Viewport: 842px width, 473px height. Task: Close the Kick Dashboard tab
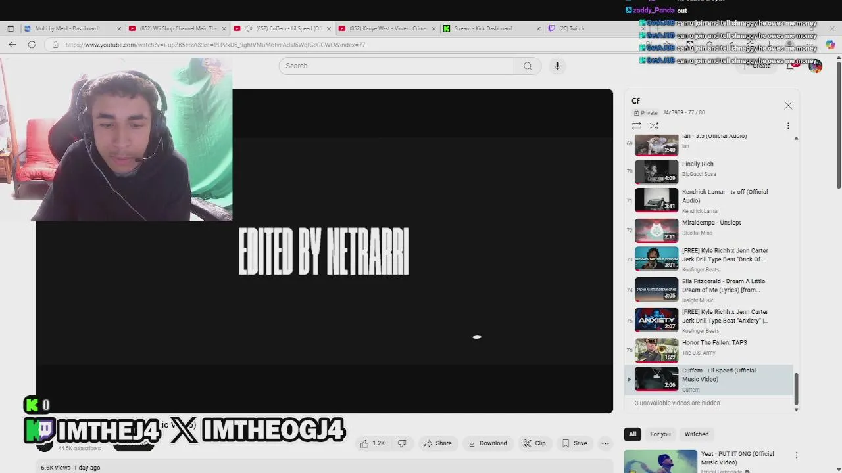(x=538, y=28)
